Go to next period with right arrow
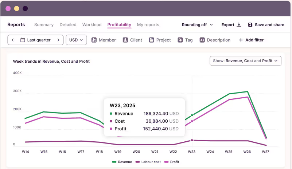 click(58, 40)
